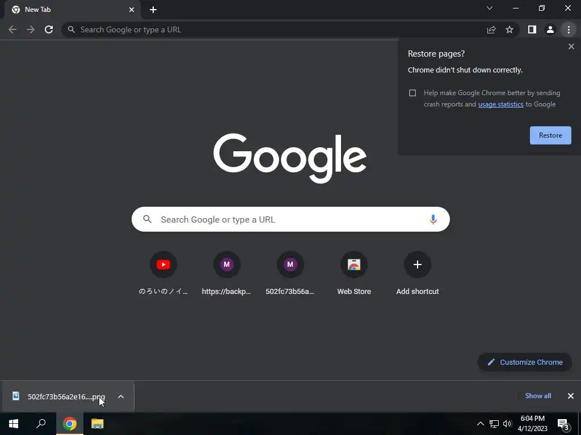Screen dimensions: 581x435
Task: Open the Windows Start menu
Action: tap(14, 424)
